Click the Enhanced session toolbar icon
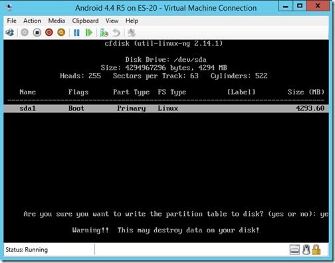The width and height of the screenshot is (335, 263). tap(132, 33)
